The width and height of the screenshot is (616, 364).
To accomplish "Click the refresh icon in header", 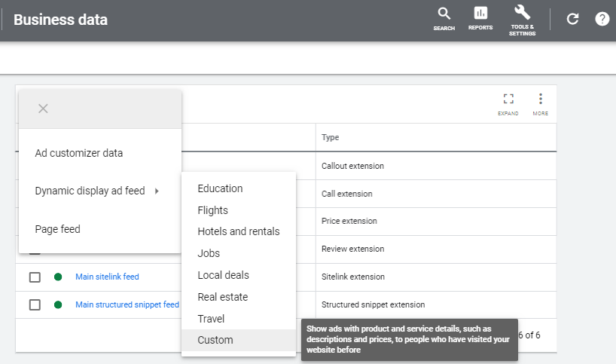I will point(572,20).
